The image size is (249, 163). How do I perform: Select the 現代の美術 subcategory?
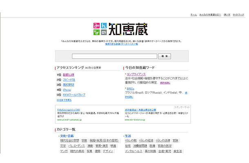[x=77, y=151]
